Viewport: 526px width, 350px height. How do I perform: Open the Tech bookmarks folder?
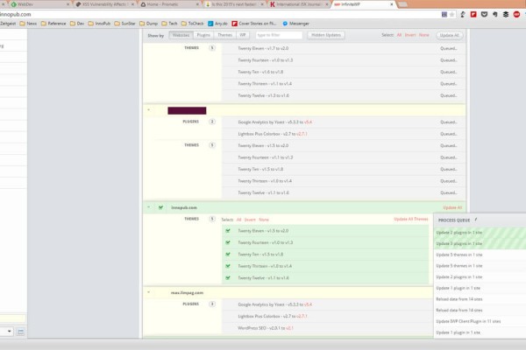pyautogui.click(x=169, y=24)
